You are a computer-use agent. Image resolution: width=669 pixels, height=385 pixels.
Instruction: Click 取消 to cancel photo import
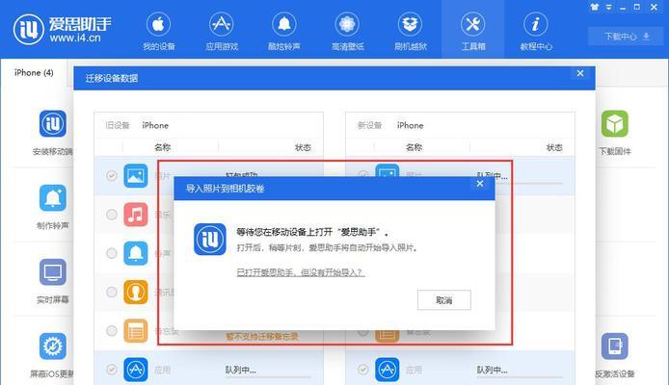click(x=444, y=300)
